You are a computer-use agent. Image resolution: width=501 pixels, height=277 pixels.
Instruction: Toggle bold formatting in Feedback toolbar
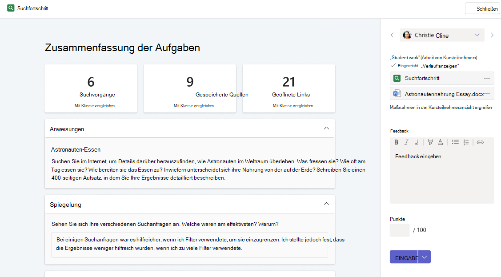[x=396, y=142]
